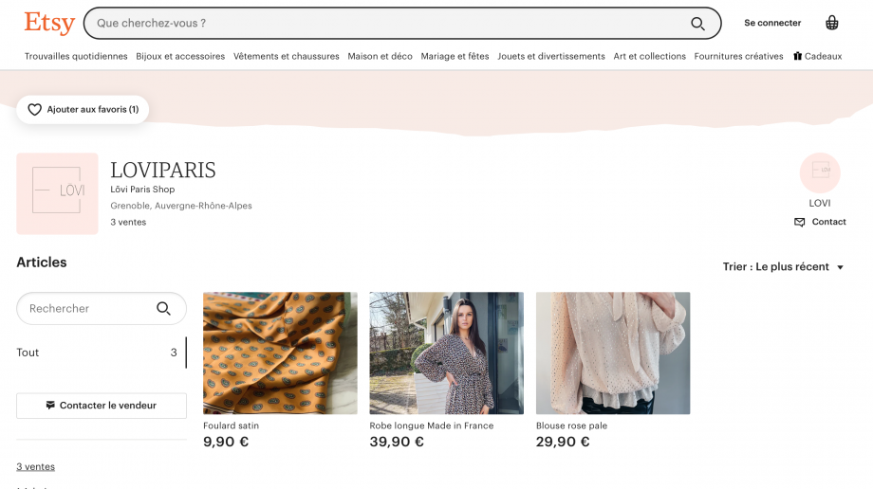Click the LOVIPARIS shop logo image

57,193
